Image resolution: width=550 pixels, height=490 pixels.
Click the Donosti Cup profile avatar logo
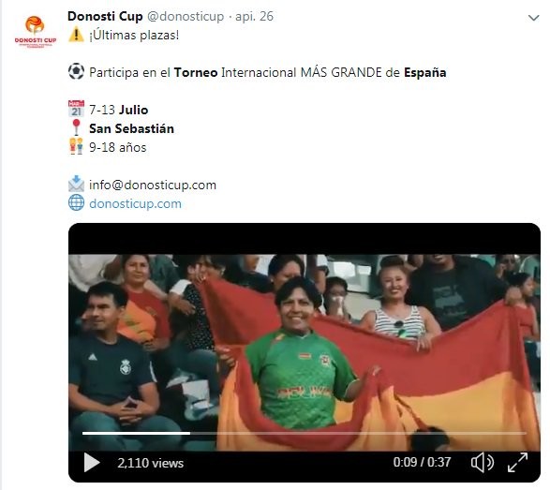[35, 32]
